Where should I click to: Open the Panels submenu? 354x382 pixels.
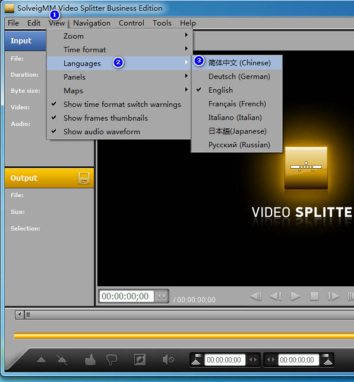[119, 77]
